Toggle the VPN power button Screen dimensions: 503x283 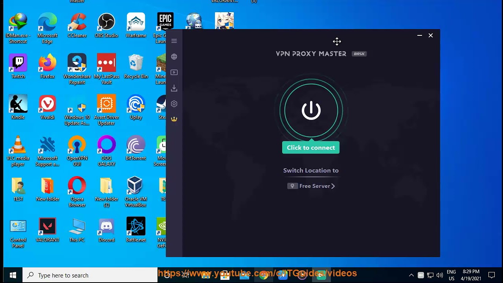tap(311, 110)
